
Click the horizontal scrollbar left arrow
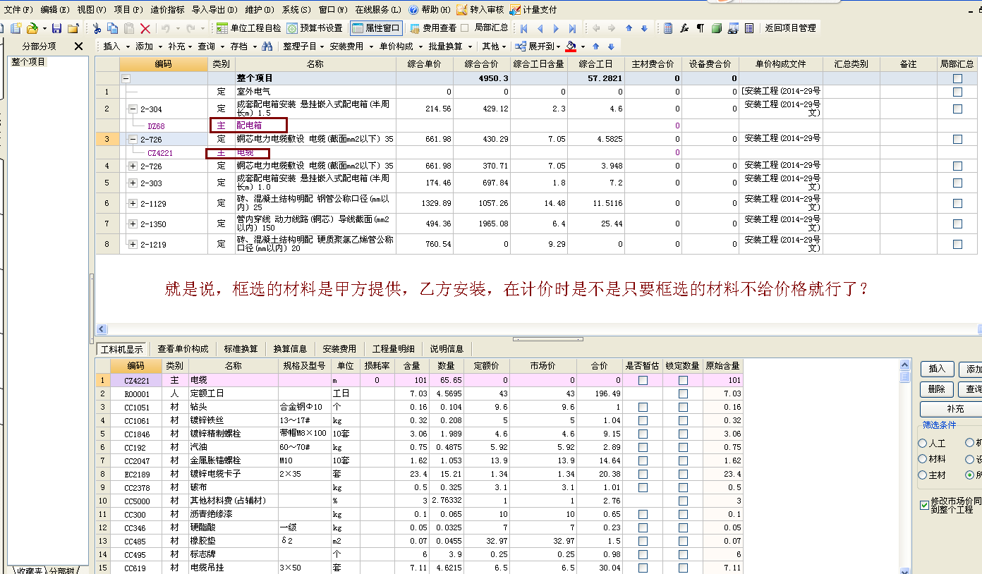tap(102, 329)
